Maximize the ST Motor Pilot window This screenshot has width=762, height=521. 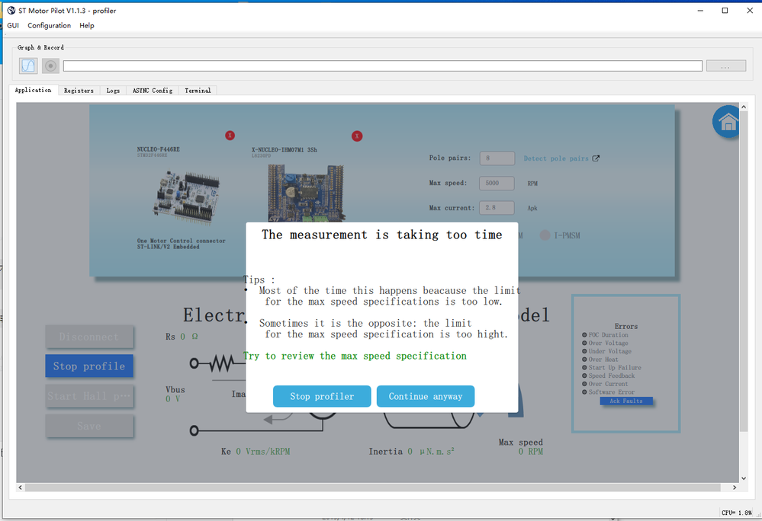[x=725, y=10]
